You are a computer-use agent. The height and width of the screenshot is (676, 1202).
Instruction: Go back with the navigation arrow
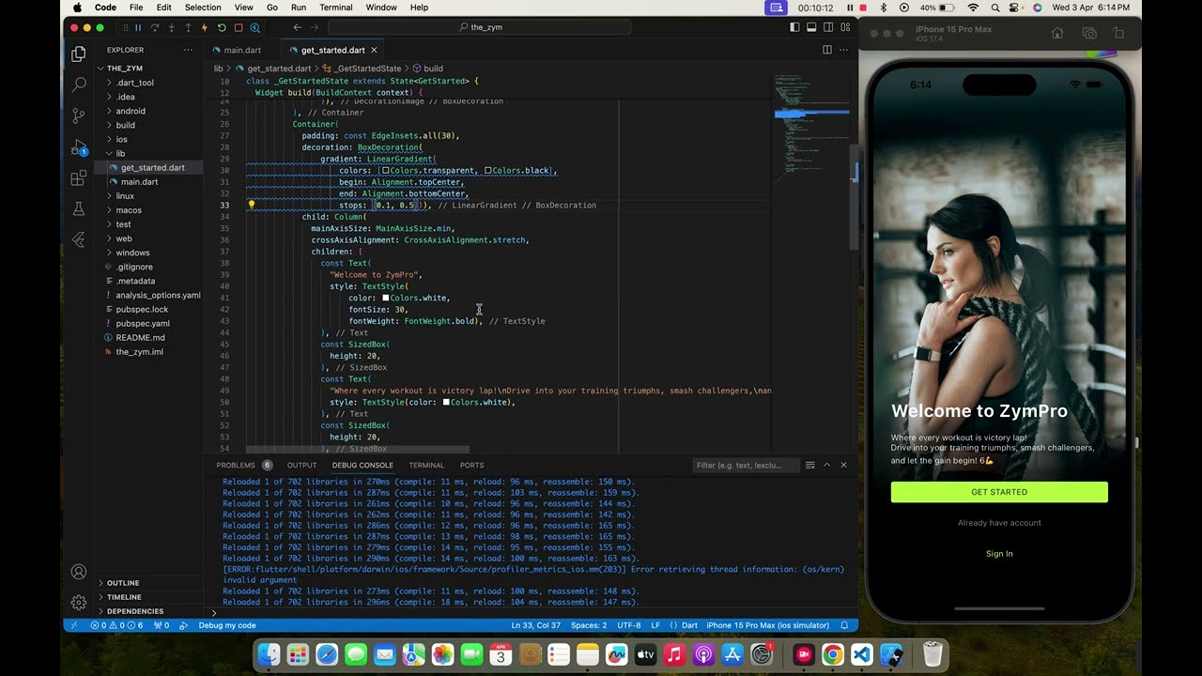pyautogui.click(x=298, y=27)
